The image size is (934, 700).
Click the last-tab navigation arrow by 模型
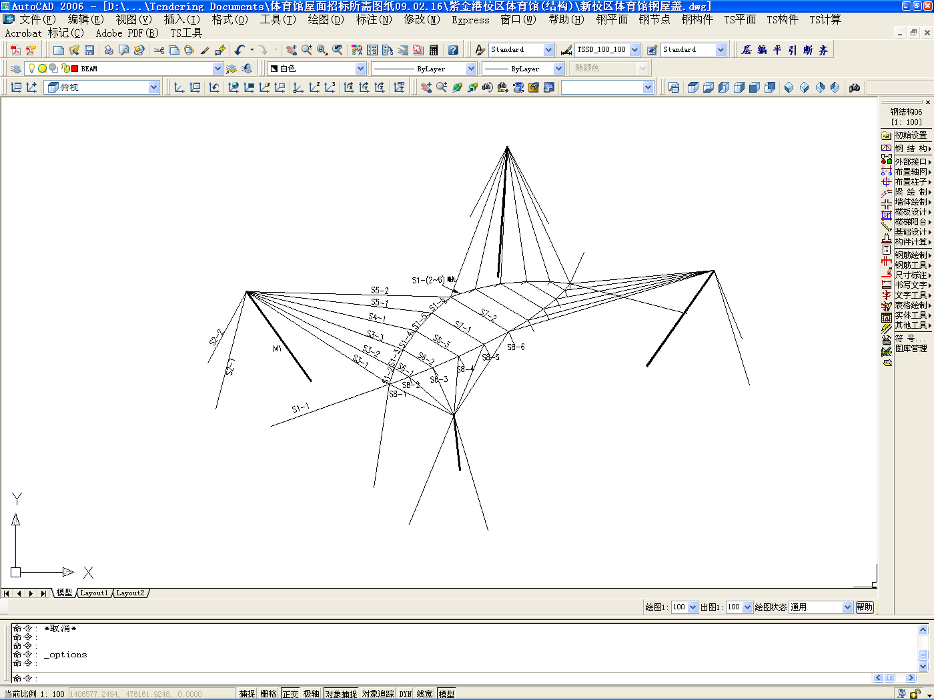(43, 593)
